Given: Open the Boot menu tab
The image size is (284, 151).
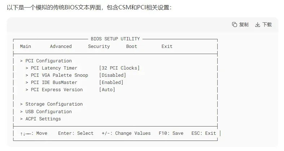Looking at the screenshot, I should (132, 46).
